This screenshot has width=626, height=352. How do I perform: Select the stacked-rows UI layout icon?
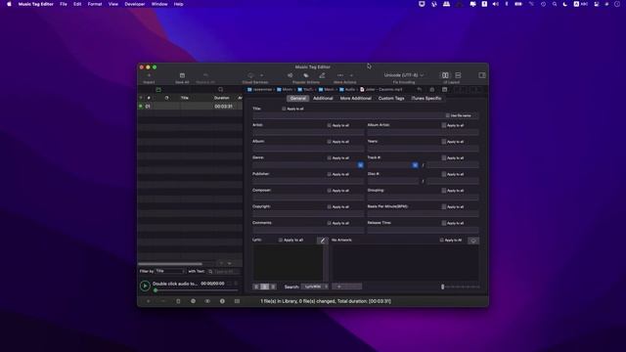click(x=458, y=75)
